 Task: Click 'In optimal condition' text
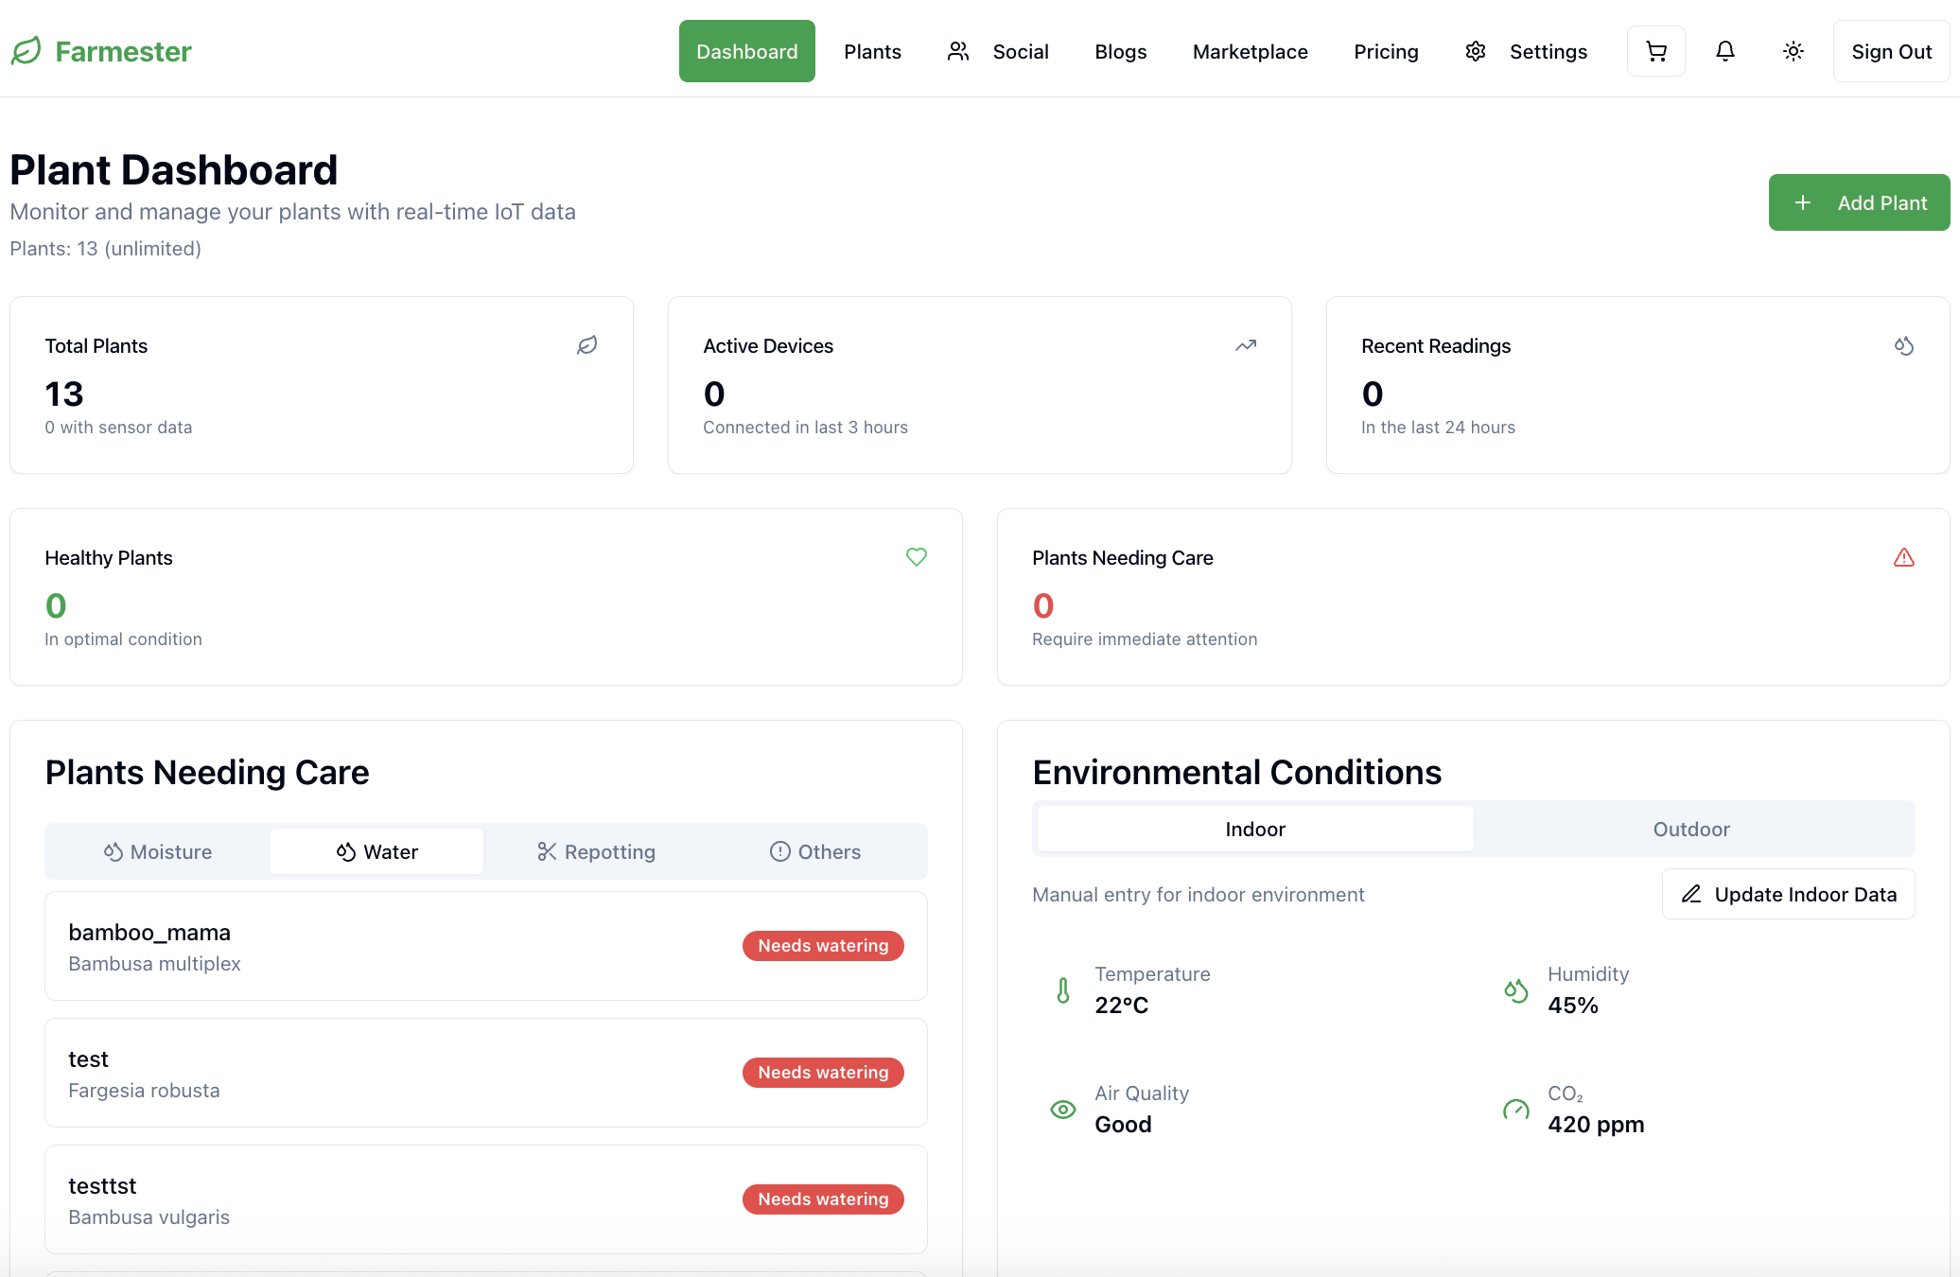pos(123,639)
